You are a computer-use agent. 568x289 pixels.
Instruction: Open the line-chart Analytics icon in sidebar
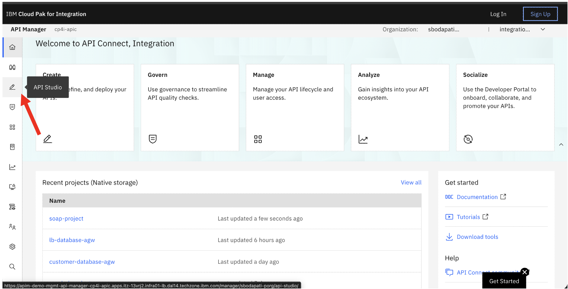pyautogui.click(x=12, y=167)
